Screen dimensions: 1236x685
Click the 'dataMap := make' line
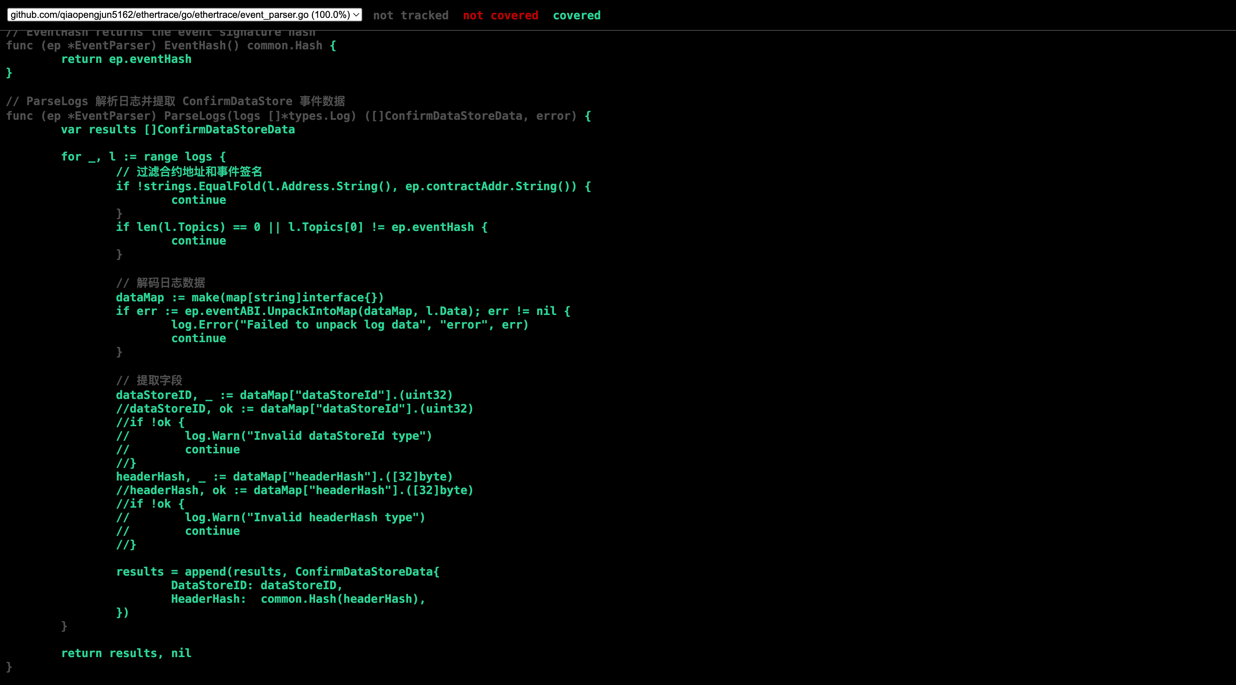(250, 297)
